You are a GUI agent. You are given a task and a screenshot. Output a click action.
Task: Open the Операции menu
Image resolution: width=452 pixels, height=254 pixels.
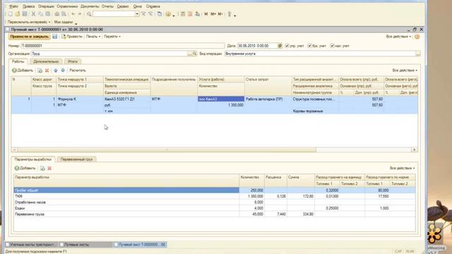pyautogui.click(x=46, y=6)
